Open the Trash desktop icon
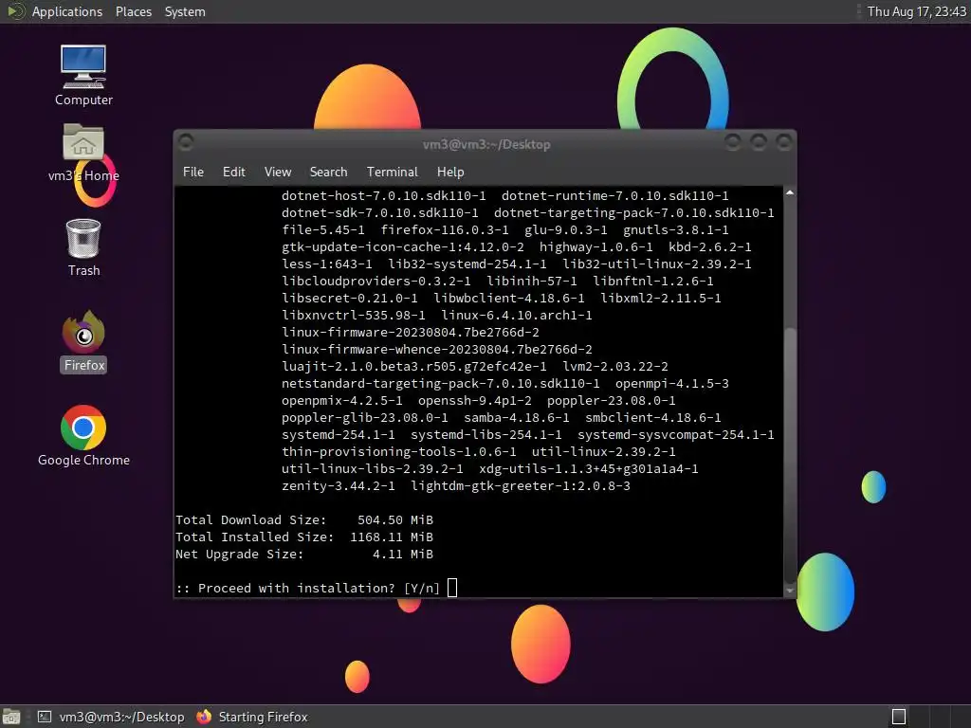The width and height of the screenshot is (971, 728). (x=83, y=247)
